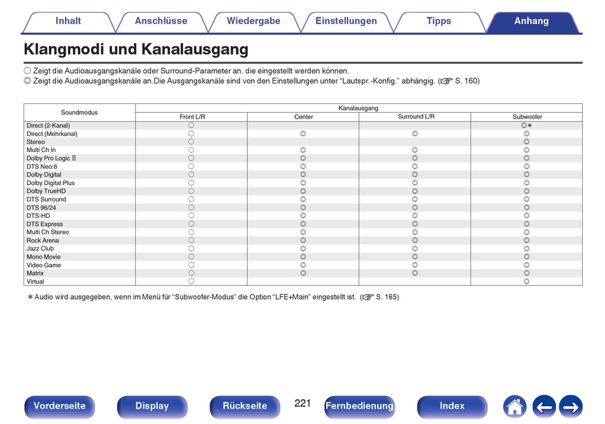The height and width of the screenshot is (424, 605).
Task: Click Front L/R circle in DTS Express row
Action: (192, 224)
